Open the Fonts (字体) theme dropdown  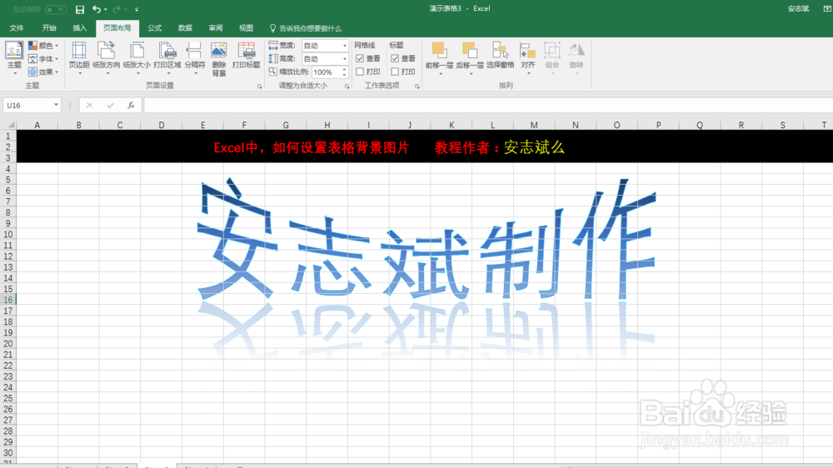43,59
